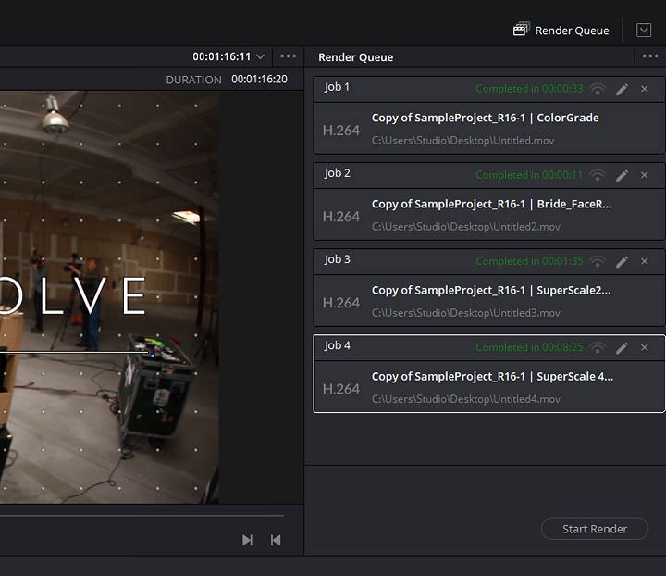Open the expand panel dropdown box at top right
The width and height of the screenshot is (666, 576).
(x=644, y=31)
